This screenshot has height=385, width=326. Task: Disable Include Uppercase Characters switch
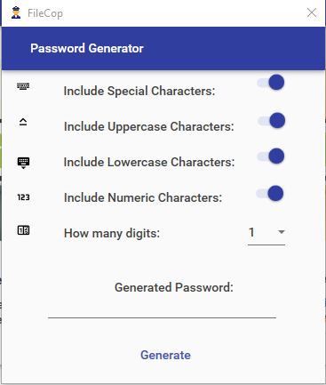pyautogui.click(x=271, y=121)
